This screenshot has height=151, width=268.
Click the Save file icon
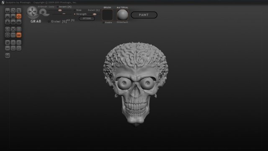pyautogui.click(x=19, y=48)
